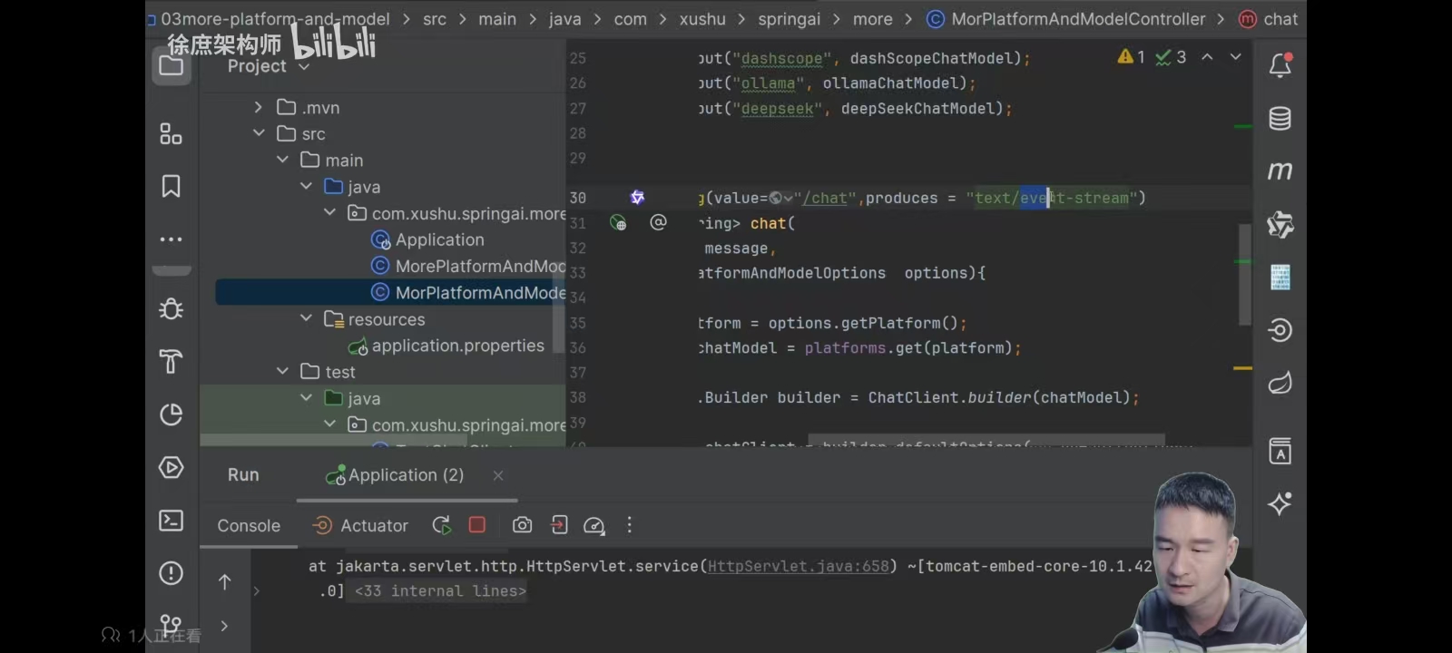This screenshot has width=1452, height=653.
Task: Take thread dump camera icon
Action: tap(522, 525)
